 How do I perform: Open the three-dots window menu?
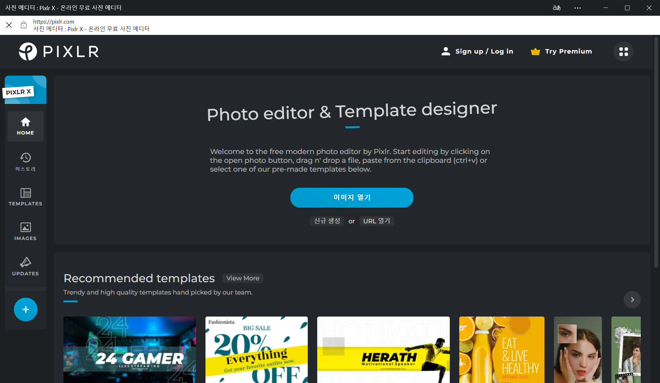(x=578, y=8)
